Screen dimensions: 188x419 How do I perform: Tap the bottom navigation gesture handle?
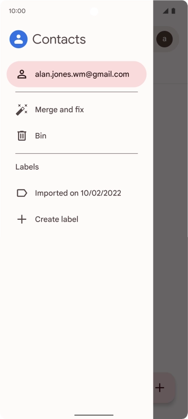pos(94,415)
